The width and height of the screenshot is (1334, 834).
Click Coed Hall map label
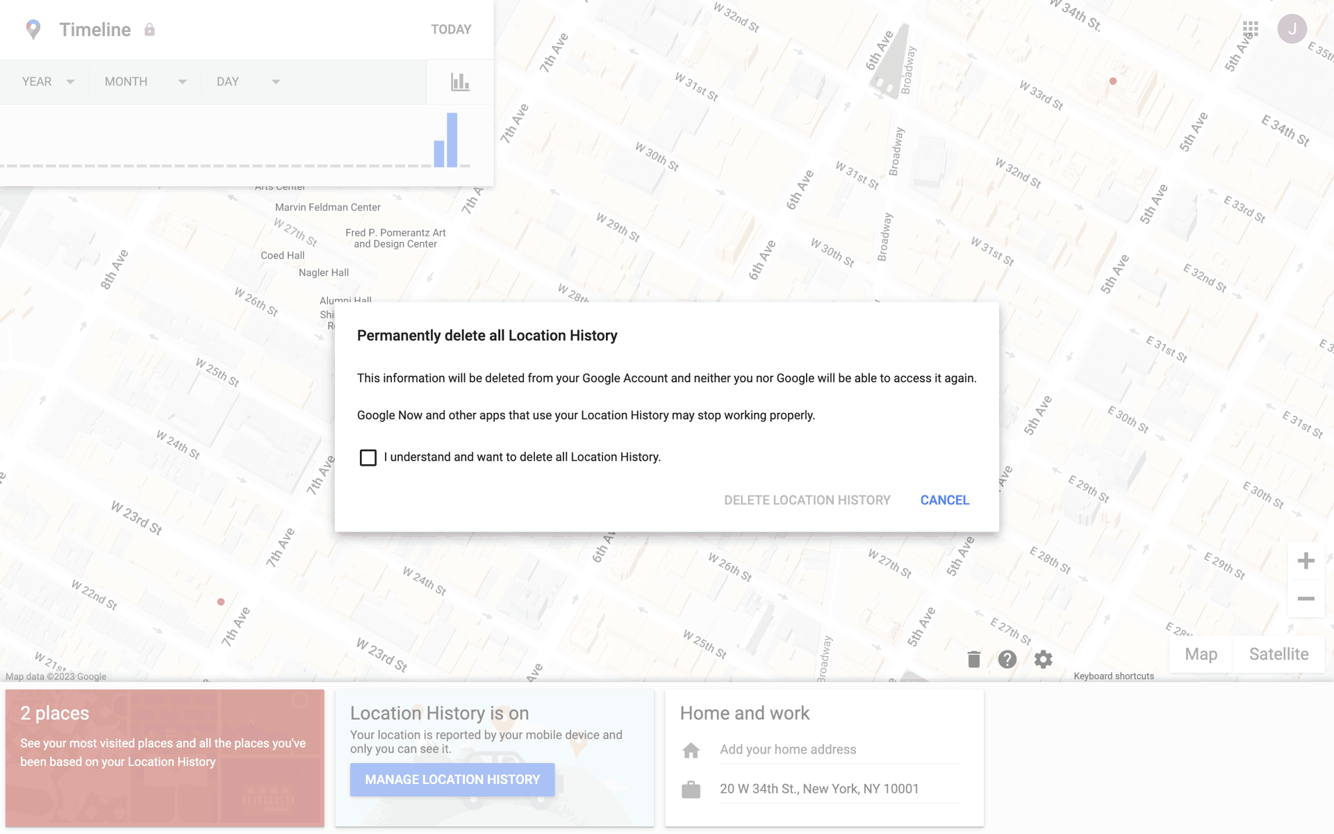click(283, 255)
